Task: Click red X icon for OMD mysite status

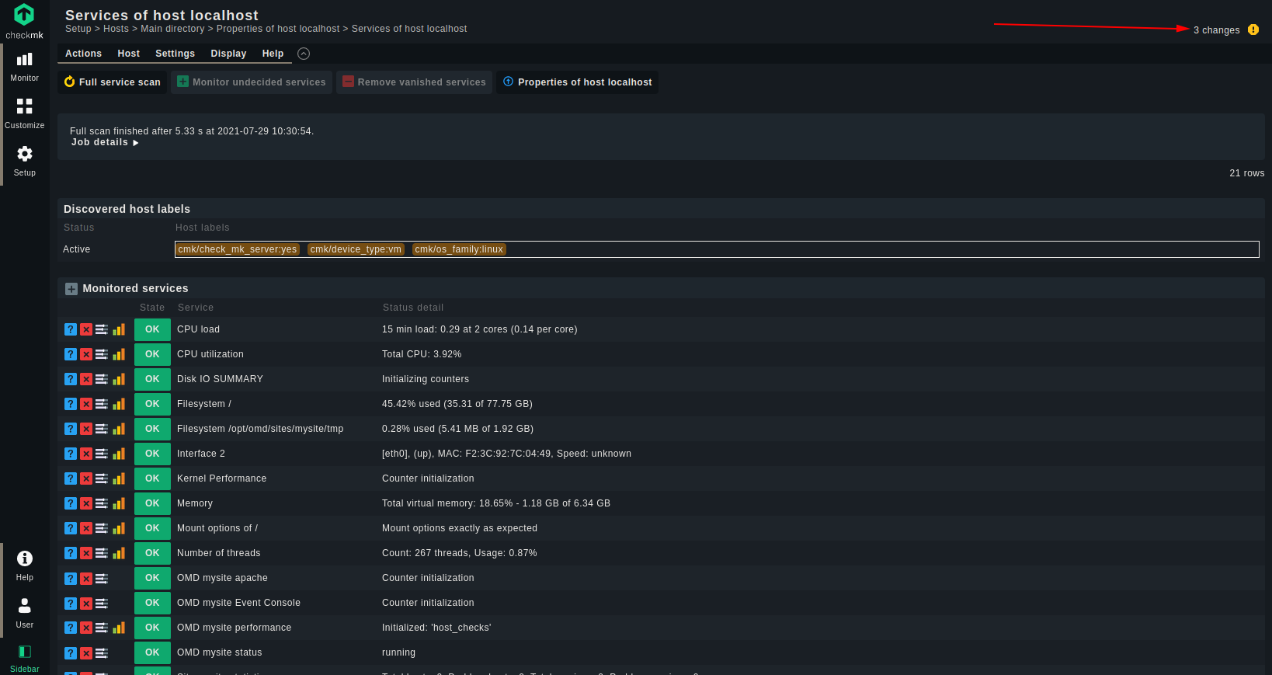Action: click(86, 653)
